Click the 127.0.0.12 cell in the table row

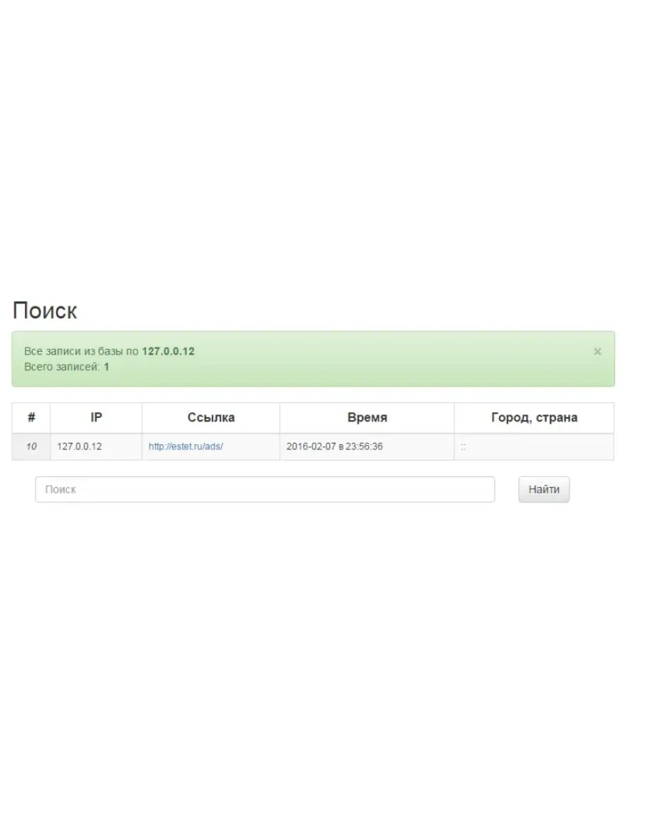click(80, 447)
